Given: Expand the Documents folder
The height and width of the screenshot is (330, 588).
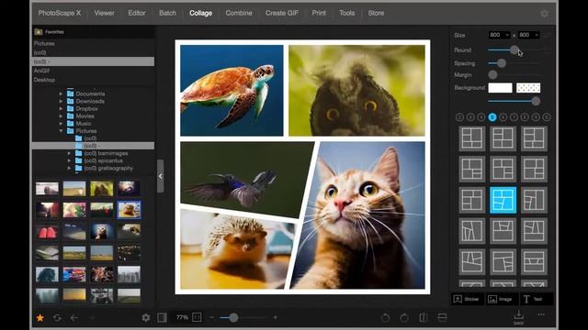Looking at the screenshot, I should tap(61, 93).
